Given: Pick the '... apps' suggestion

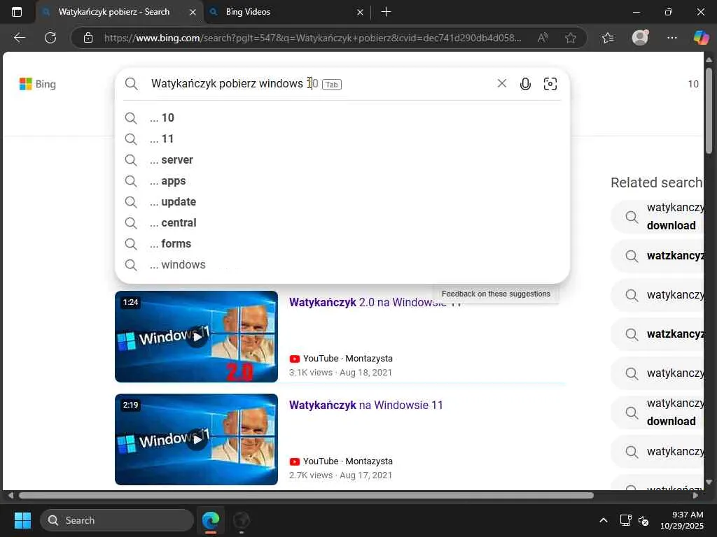Looking at the screenshot, I should pyautogui.click(x=342, y=181).
